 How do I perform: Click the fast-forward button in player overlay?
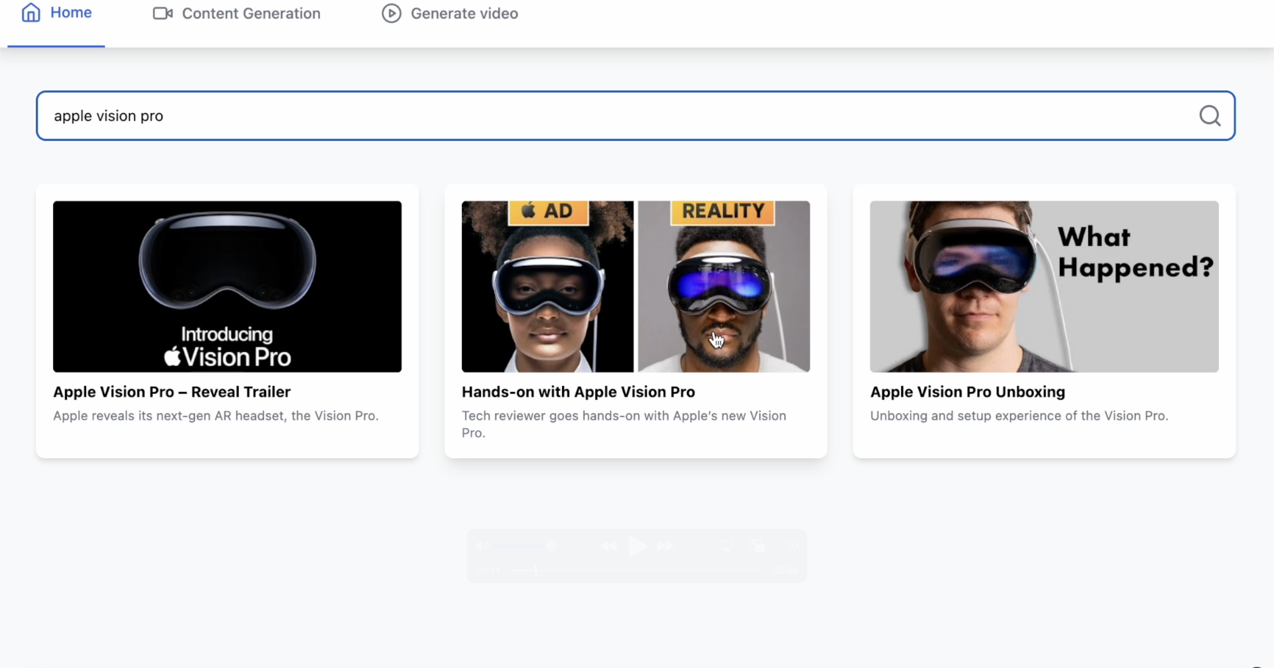pyautogui.click(x=665, y=546)
